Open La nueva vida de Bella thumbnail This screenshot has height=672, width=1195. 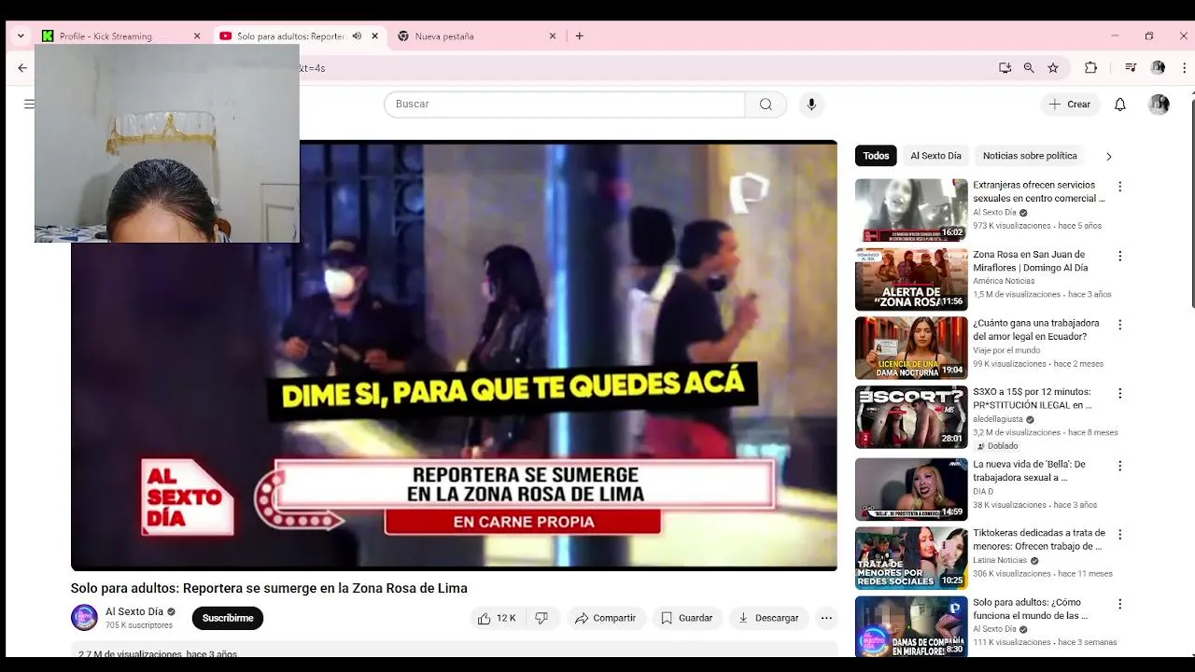coord(911,489)
